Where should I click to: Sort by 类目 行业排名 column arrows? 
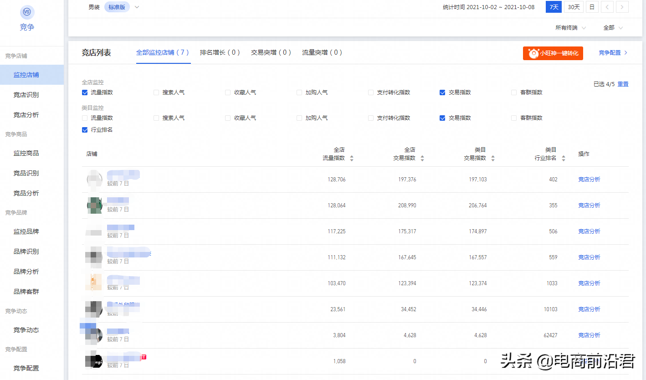[x=564, y=158]
